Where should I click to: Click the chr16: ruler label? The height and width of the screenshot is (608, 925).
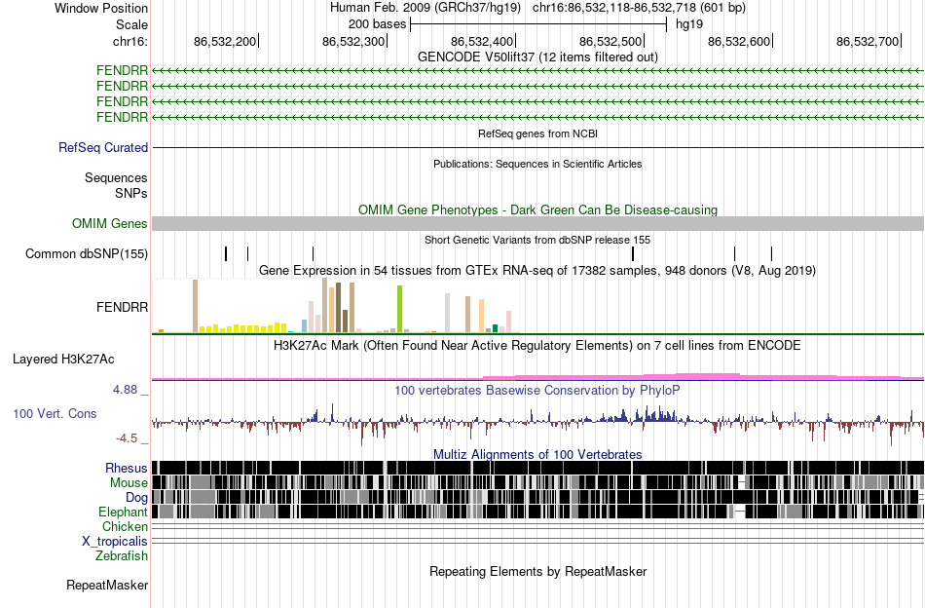click(x=130, y=41)
